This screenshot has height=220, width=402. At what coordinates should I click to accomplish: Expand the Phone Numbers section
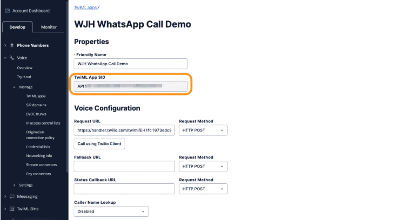coord(5,45)
